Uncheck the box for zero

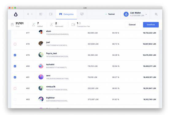pos(15,77)
